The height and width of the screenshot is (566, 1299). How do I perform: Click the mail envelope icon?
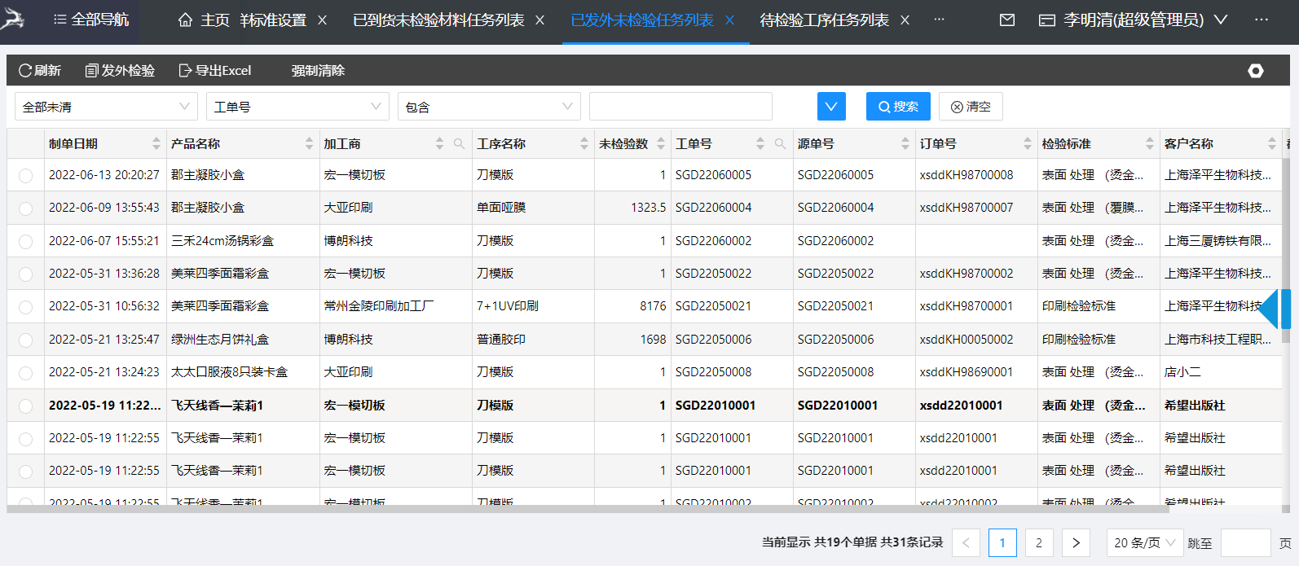coord(1007,20)
